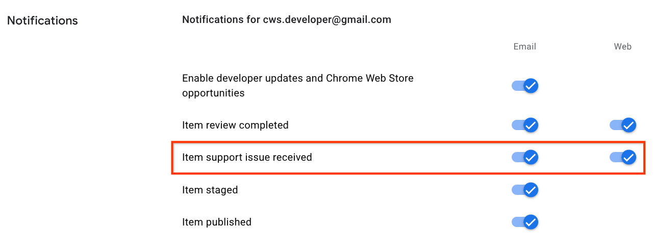
Task: Switch off email for Item support issue received
Action: (525, 157)
